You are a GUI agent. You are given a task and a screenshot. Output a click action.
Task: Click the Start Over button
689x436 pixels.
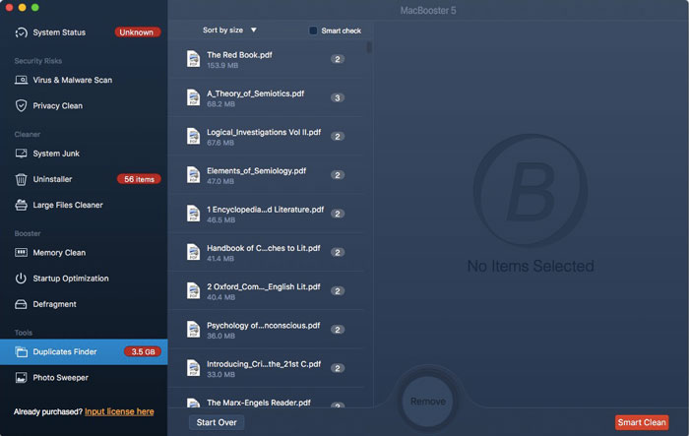(217, 422)
